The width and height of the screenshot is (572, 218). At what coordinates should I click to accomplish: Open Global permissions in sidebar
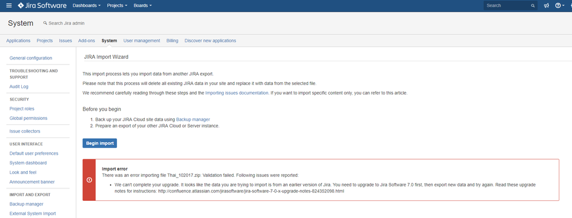(x=29, y=118)
